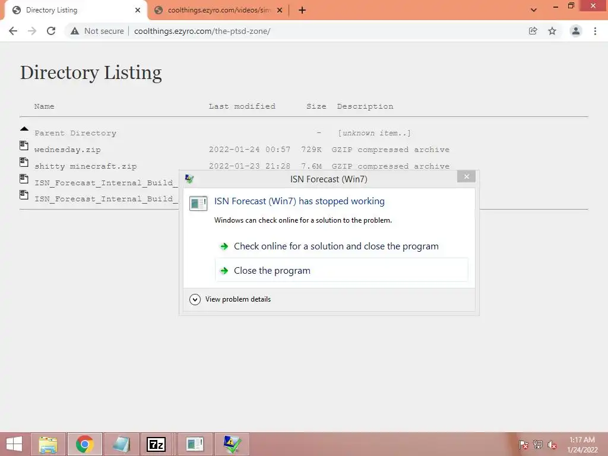Click the error dialog title bar icon
608x456 pixels.
click(189, 179)
